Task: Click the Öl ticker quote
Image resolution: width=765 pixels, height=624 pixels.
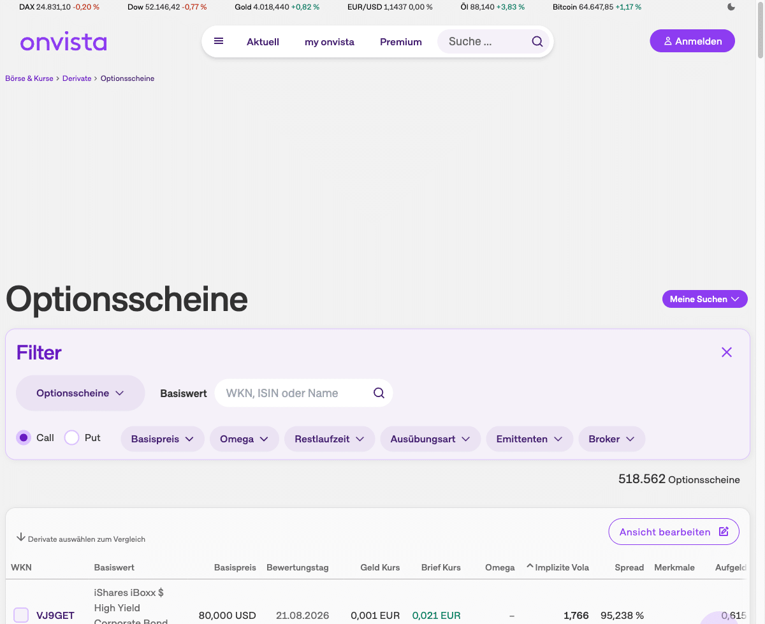Action: tap(493, 7)
